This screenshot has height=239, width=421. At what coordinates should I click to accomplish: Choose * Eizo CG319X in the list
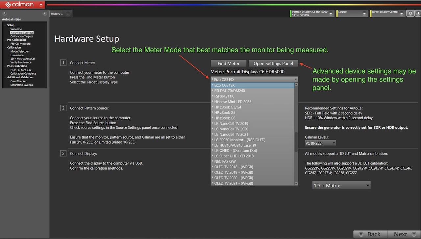click(x=253, y=85)
